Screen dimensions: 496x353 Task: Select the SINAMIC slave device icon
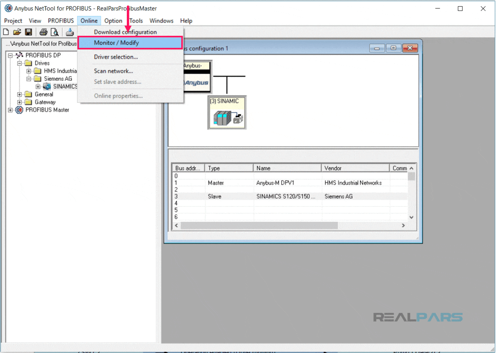pos(227,113)
